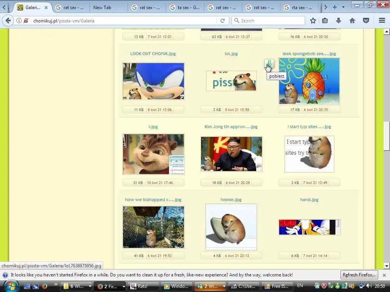This screenshot has width=390, height=292.
Task: Click the magnifier icon in Search box
Action: coord(237,21)
